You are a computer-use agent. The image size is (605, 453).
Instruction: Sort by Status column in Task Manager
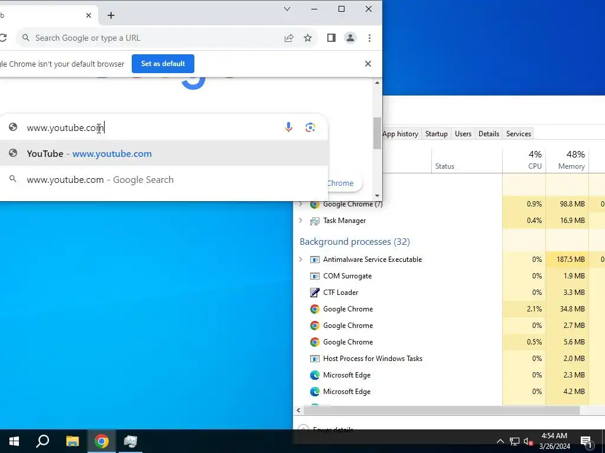[467, 160]
